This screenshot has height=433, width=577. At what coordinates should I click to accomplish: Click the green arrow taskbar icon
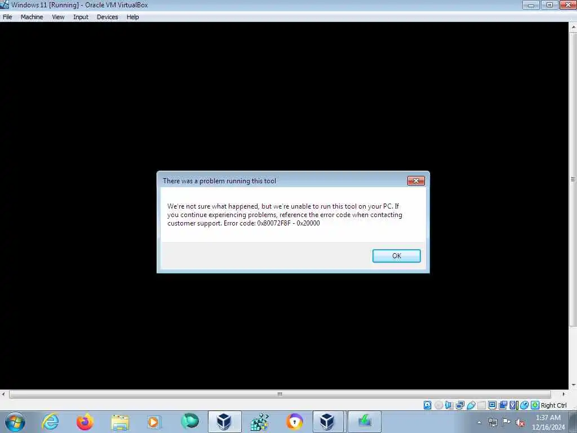point(365,422)
